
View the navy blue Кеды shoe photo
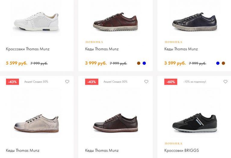click(x=194, y=22)
